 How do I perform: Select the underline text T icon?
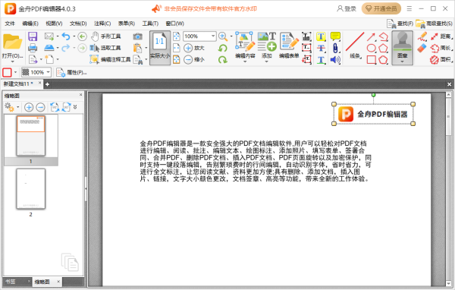(321, 59)
